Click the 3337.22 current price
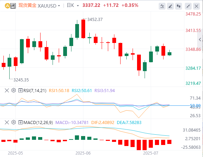 (x=91, y=5)
